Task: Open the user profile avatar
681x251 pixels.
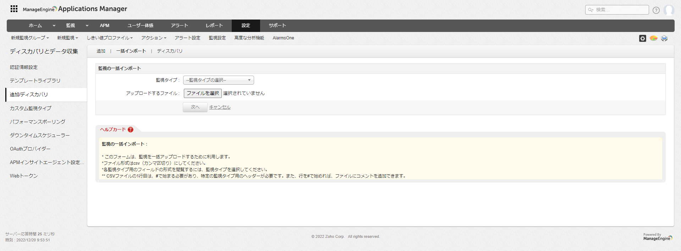Action: (669, 10)
